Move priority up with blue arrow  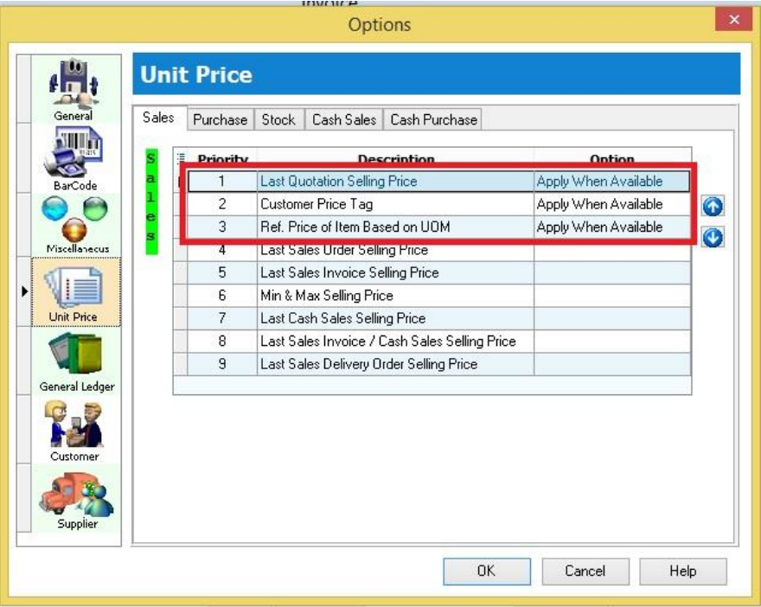pos(713,207)
